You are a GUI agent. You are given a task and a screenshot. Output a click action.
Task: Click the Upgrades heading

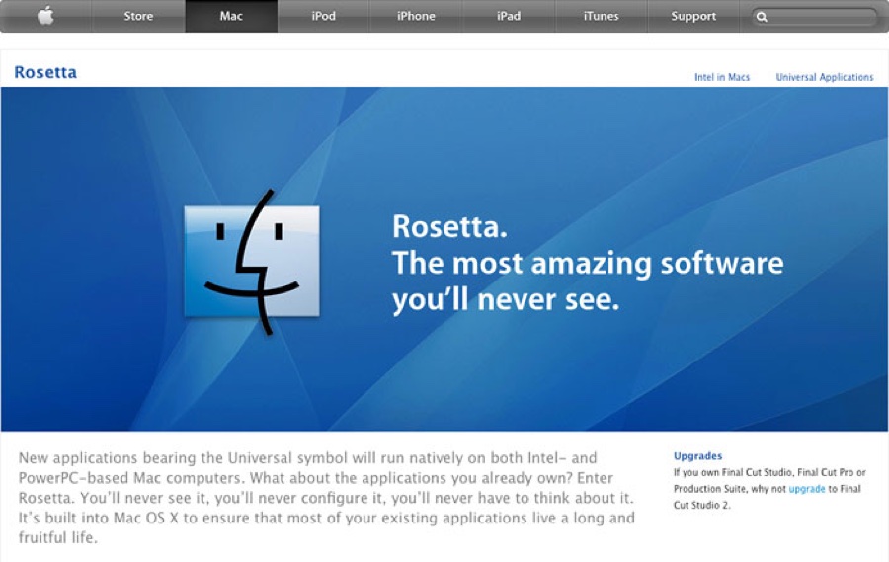coord(698,456)
